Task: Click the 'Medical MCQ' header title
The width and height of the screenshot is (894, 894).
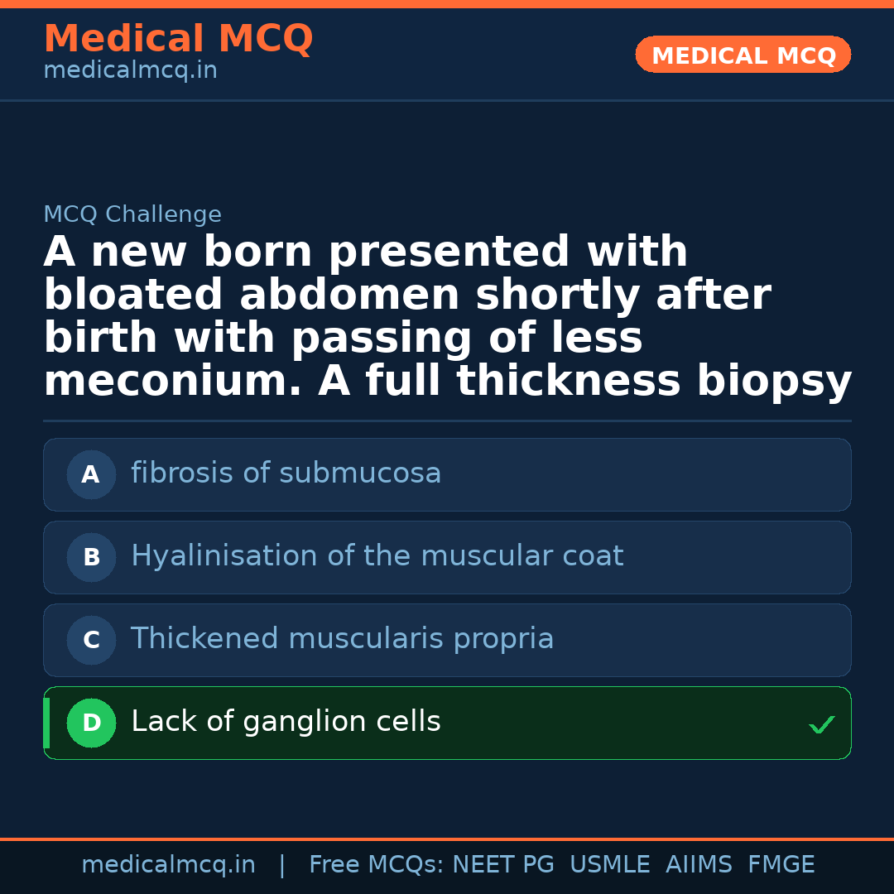Action: click(178, 39)
